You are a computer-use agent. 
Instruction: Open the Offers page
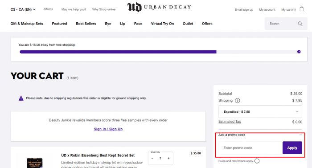coord(207,24)
